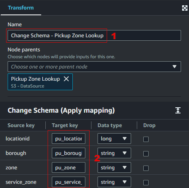Check Drop for zone row
The width and height of the screenshot is (189, 188).
point(146,168)
